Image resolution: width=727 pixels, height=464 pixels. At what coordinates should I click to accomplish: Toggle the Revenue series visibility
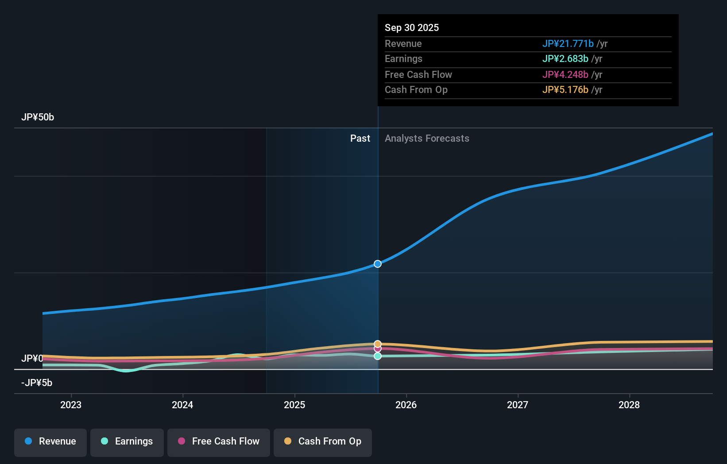coord(50,441)
